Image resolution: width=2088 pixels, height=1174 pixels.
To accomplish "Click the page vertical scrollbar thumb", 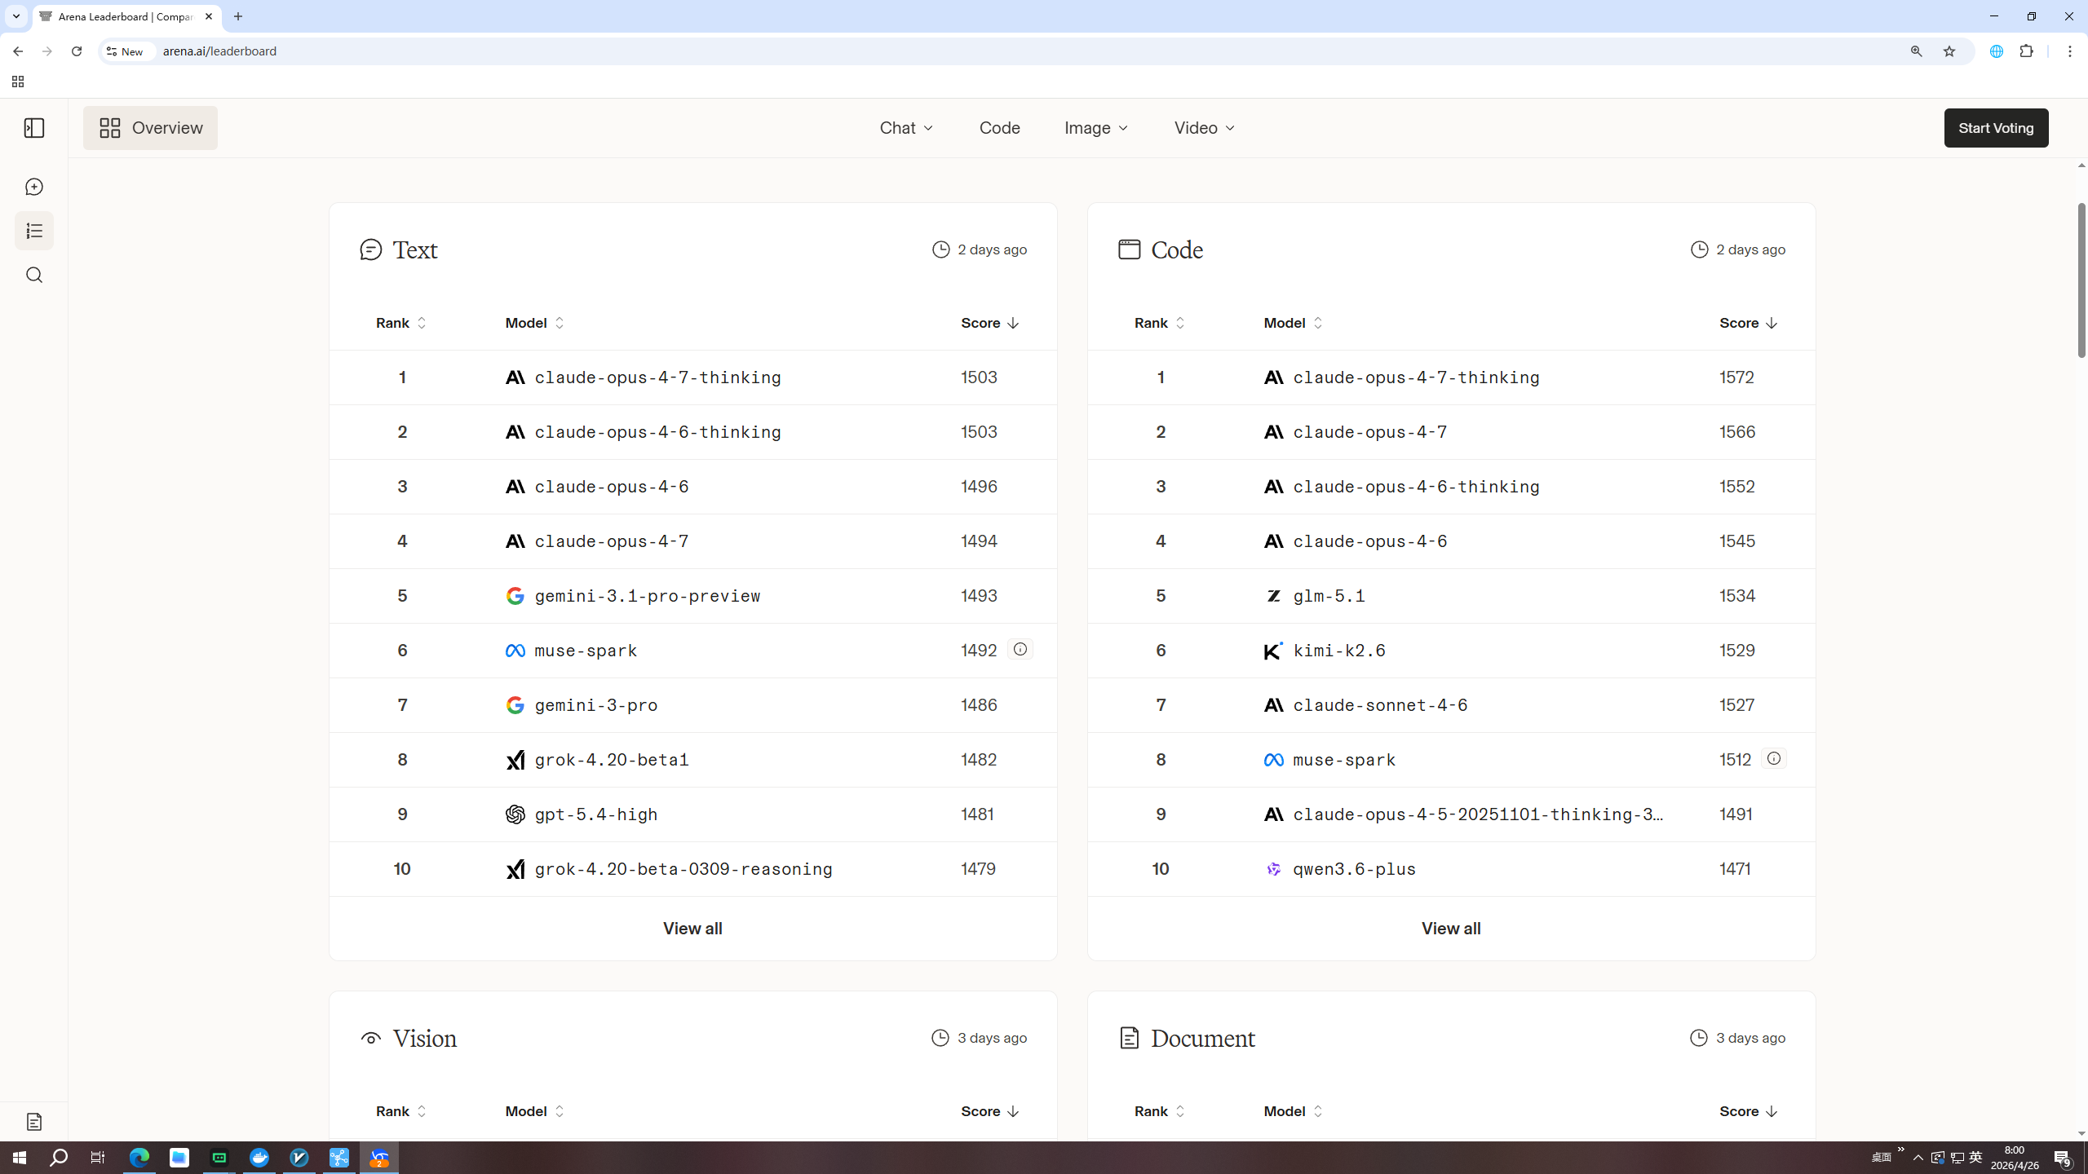I will coord(2081,280).
